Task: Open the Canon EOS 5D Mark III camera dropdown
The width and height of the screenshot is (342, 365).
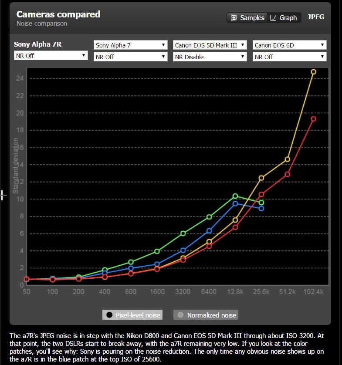Action: [x=210, y=45]
